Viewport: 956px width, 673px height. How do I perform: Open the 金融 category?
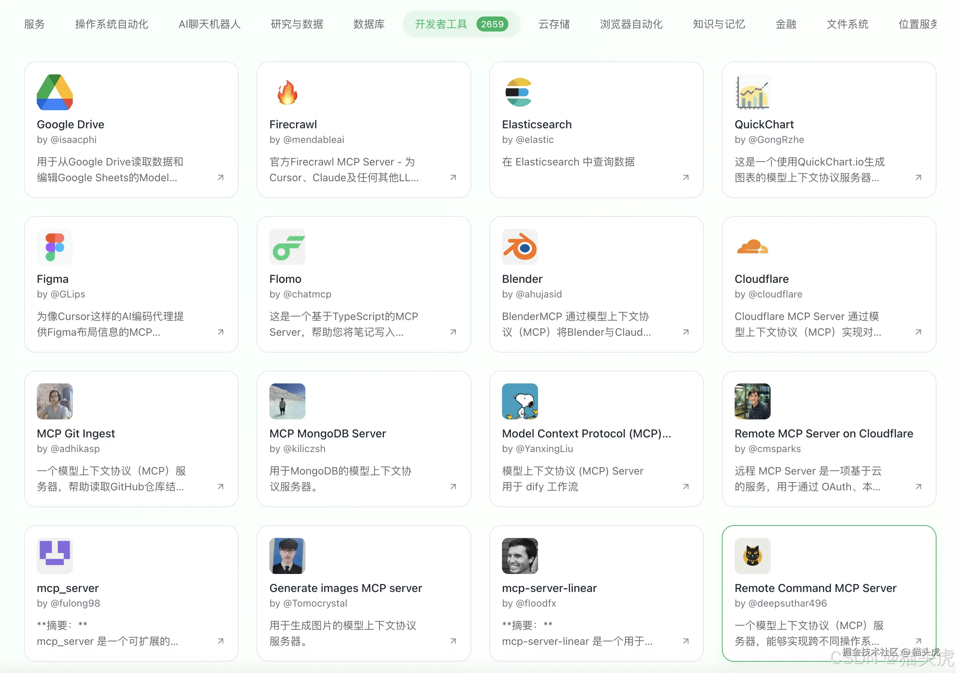pyautogui.click(x=785, y=24)
